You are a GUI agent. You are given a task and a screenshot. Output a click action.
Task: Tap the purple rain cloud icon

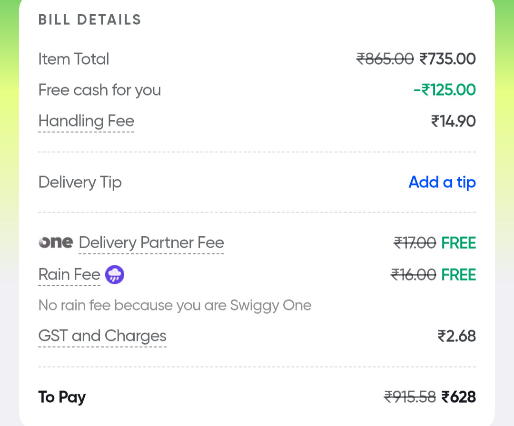click(115, 275)
